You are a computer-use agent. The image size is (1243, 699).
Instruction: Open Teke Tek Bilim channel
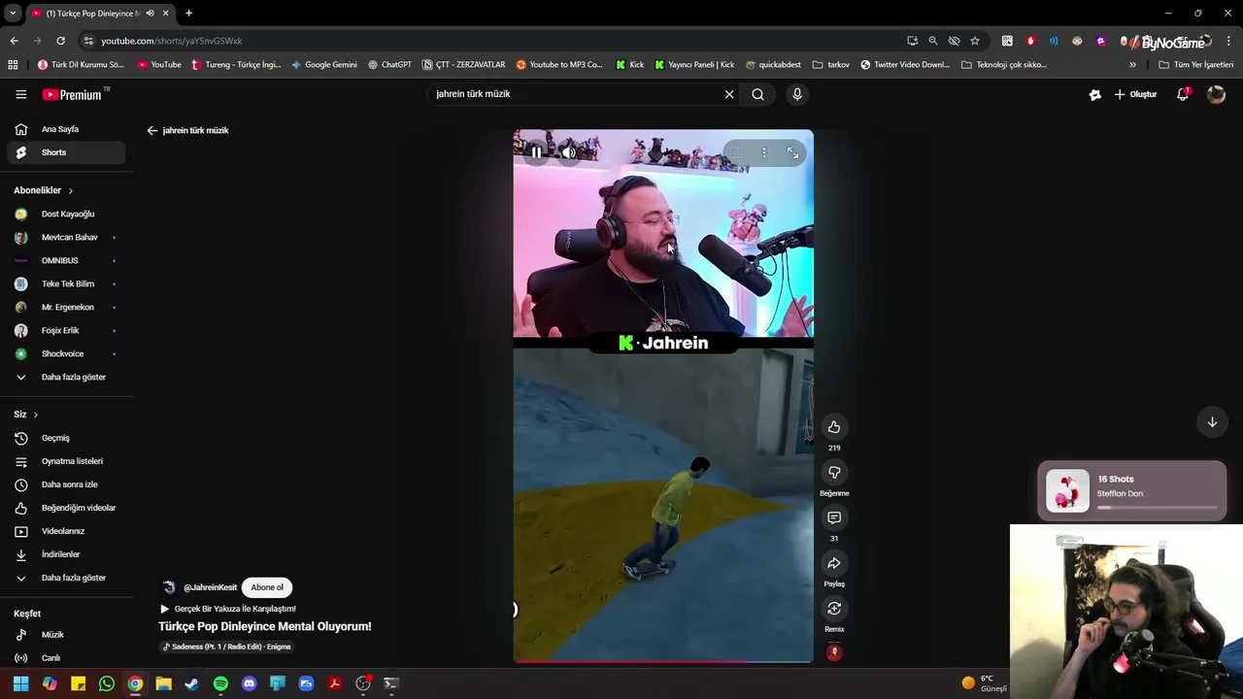(x=66, y=283)
